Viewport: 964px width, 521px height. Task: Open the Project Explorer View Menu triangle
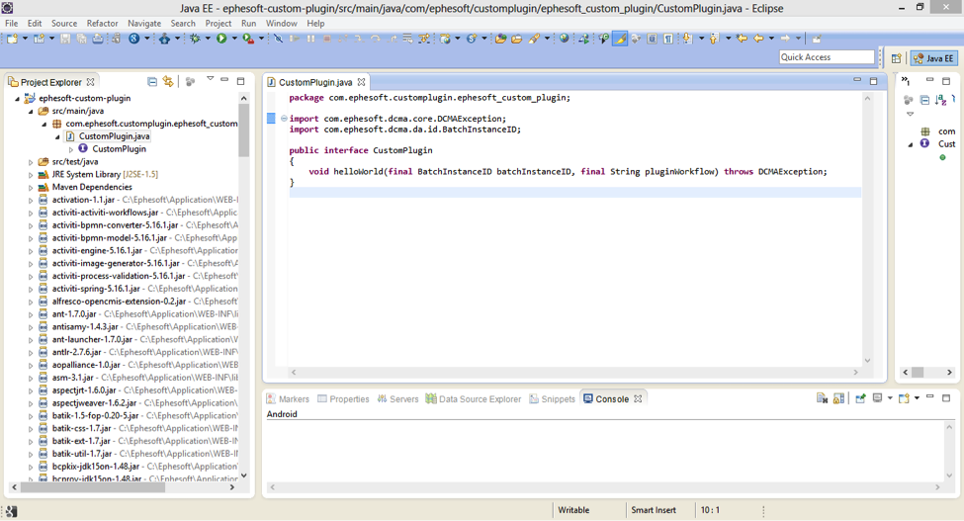coord(210,79)
